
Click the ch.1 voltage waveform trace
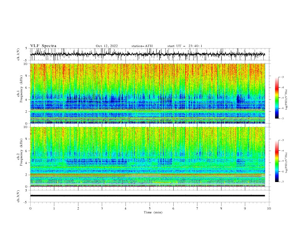(x=148, y=54)
